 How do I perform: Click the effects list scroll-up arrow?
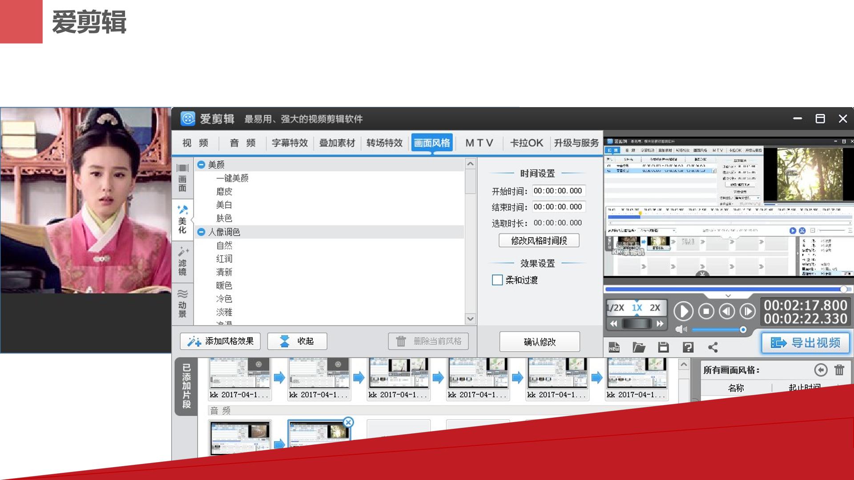[x=470, y=164]
